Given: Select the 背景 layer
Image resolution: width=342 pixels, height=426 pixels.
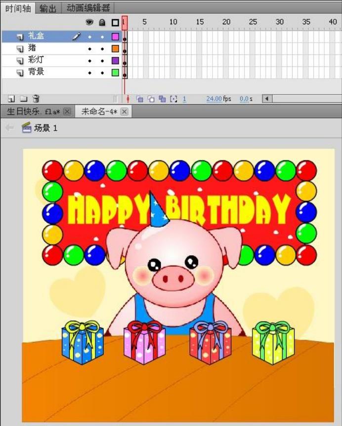Looking at the screenshot, I should coord(62,72).
